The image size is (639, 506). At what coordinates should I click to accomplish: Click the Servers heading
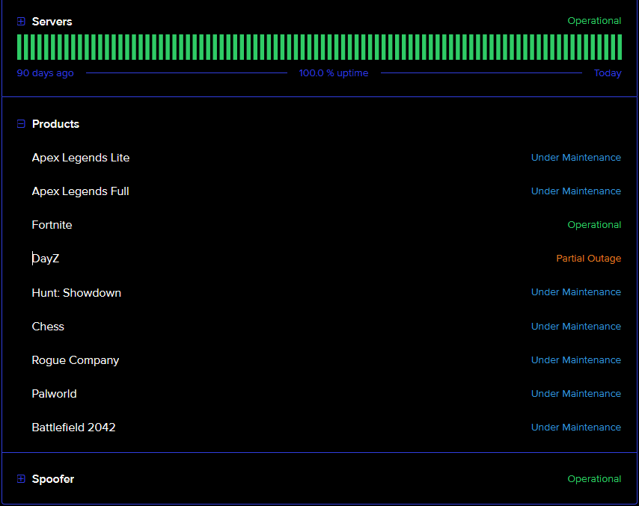tap(52, 22)
